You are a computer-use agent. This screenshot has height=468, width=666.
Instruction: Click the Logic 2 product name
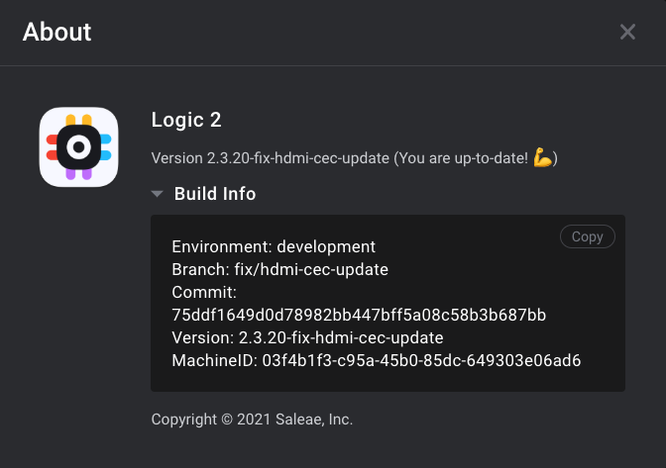tap(186, 120)
